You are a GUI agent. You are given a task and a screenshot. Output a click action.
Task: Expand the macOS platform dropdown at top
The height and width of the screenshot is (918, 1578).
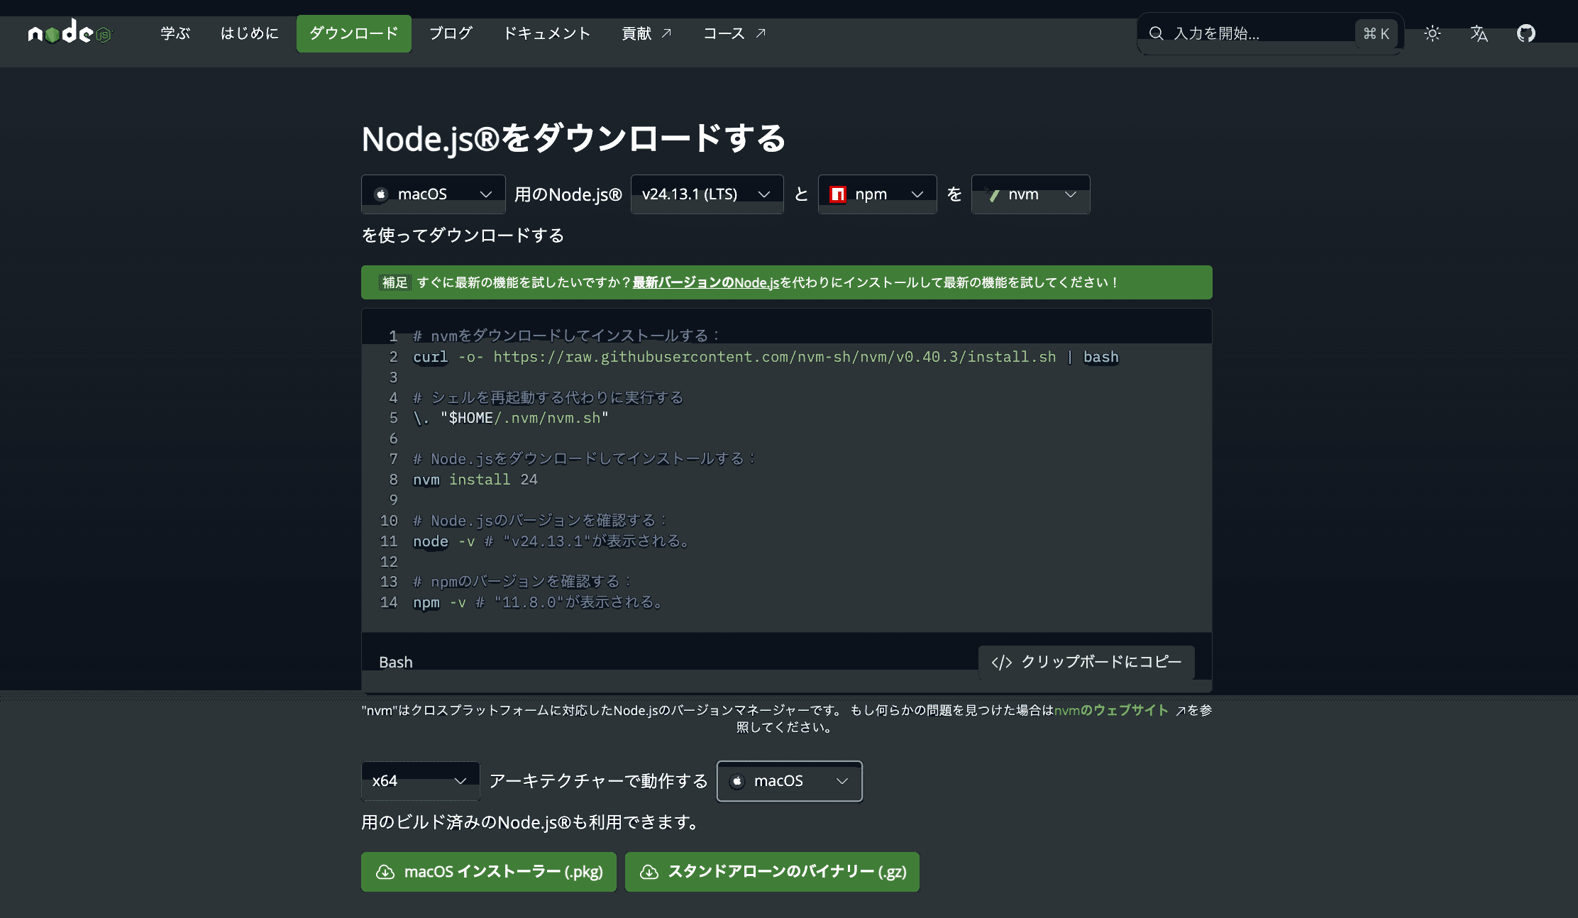[x=433, y=194]
